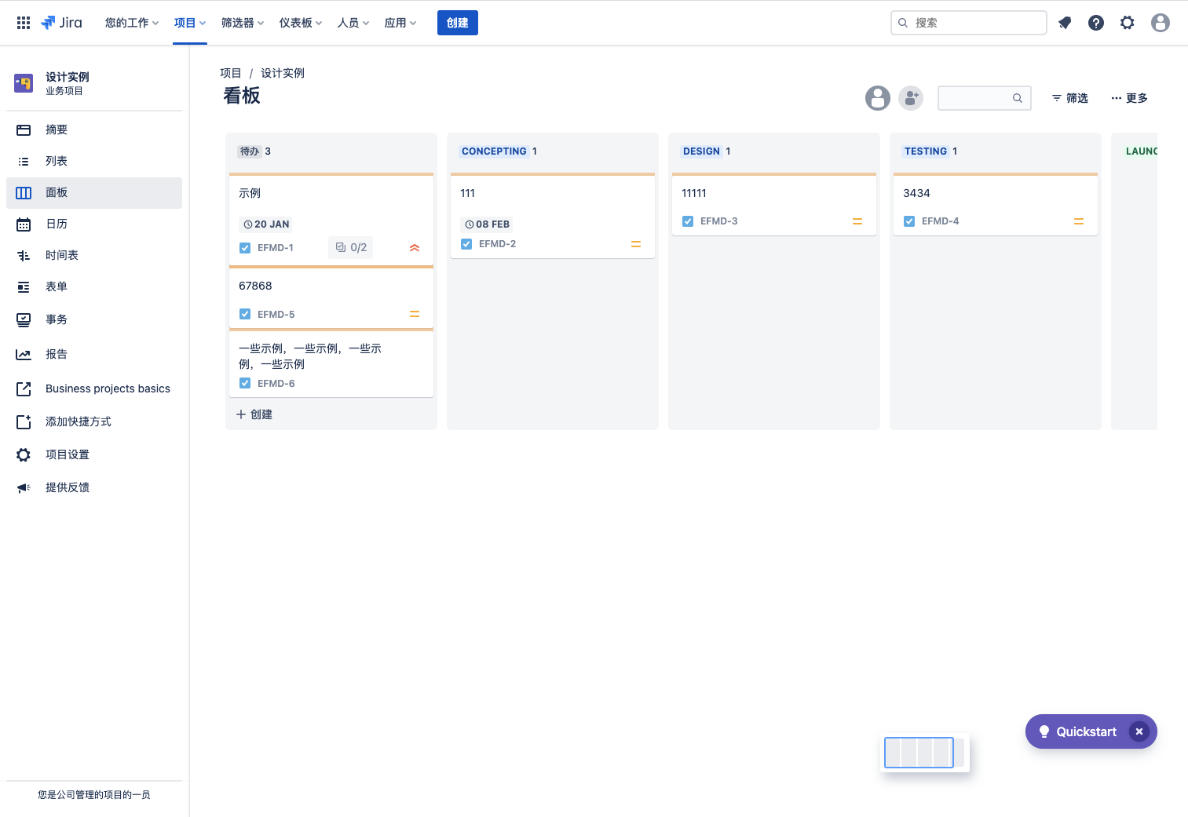Open the 筛选 filter dropdown
1188x817 pixels.
(1070, 98)
